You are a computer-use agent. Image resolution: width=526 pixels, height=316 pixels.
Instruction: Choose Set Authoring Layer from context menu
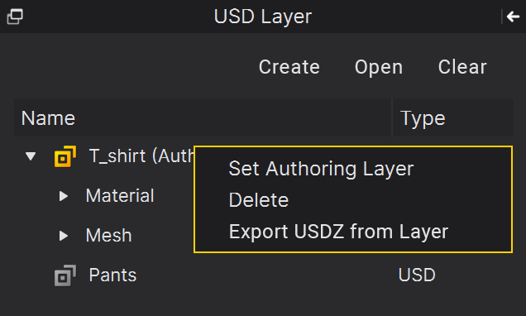pyautogui.click(x=321, y=169)
